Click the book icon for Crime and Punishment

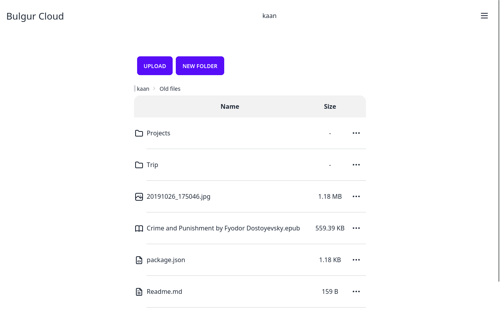(x=139, y=228)
